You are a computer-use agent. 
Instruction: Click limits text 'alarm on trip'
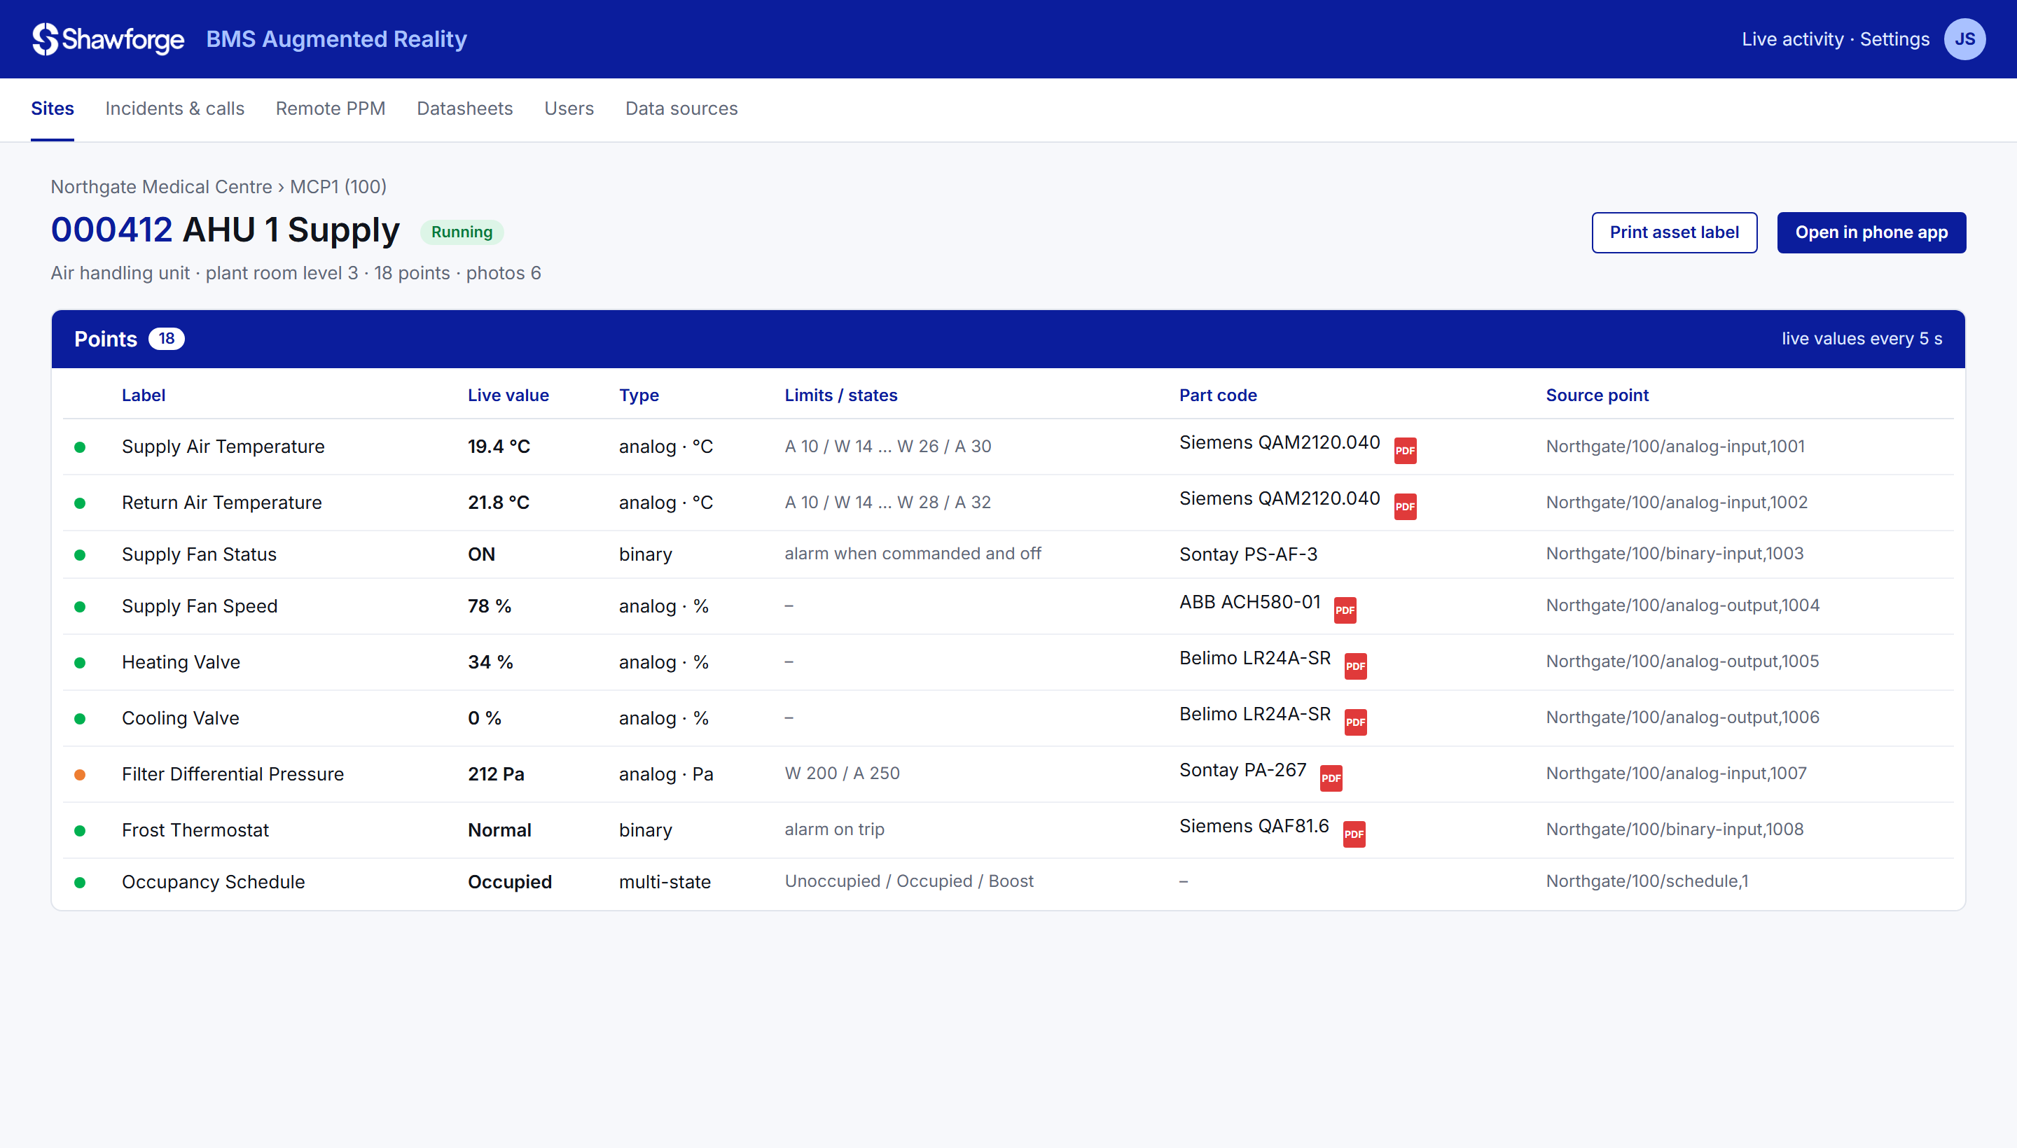tap(834, 829)
